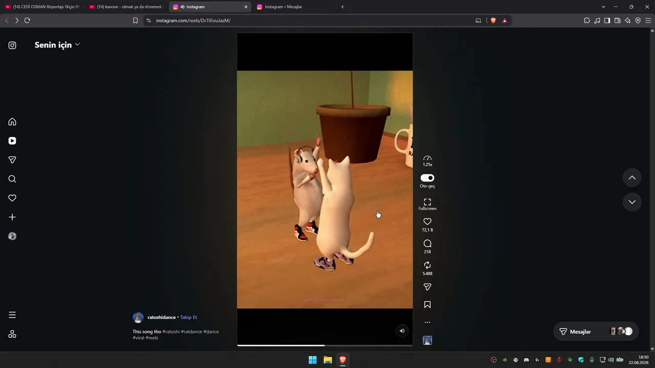Toggle the browser sidebar panel

[x=607, y=20]
